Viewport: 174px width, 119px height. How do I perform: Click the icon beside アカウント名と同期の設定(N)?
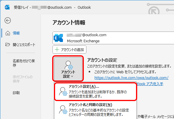[x=62, y=109]
